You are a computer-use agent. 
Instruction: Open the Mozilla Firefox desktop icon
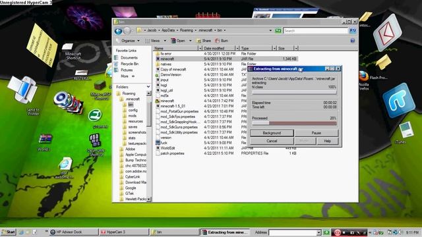pyautogui.click(x=363, y=80)
